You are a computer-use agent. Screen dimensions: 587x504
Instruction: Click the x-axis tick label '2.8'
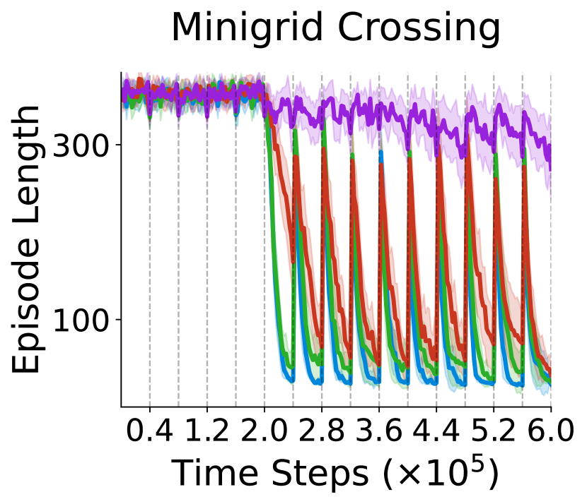coord(322,431)
